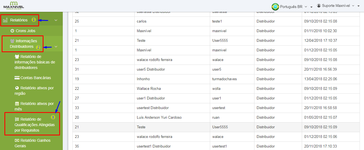The height and width of the screenshot is (150, 364).
Task: Click the Crons Jobs clock icon
Action: [x=12, y=31]
